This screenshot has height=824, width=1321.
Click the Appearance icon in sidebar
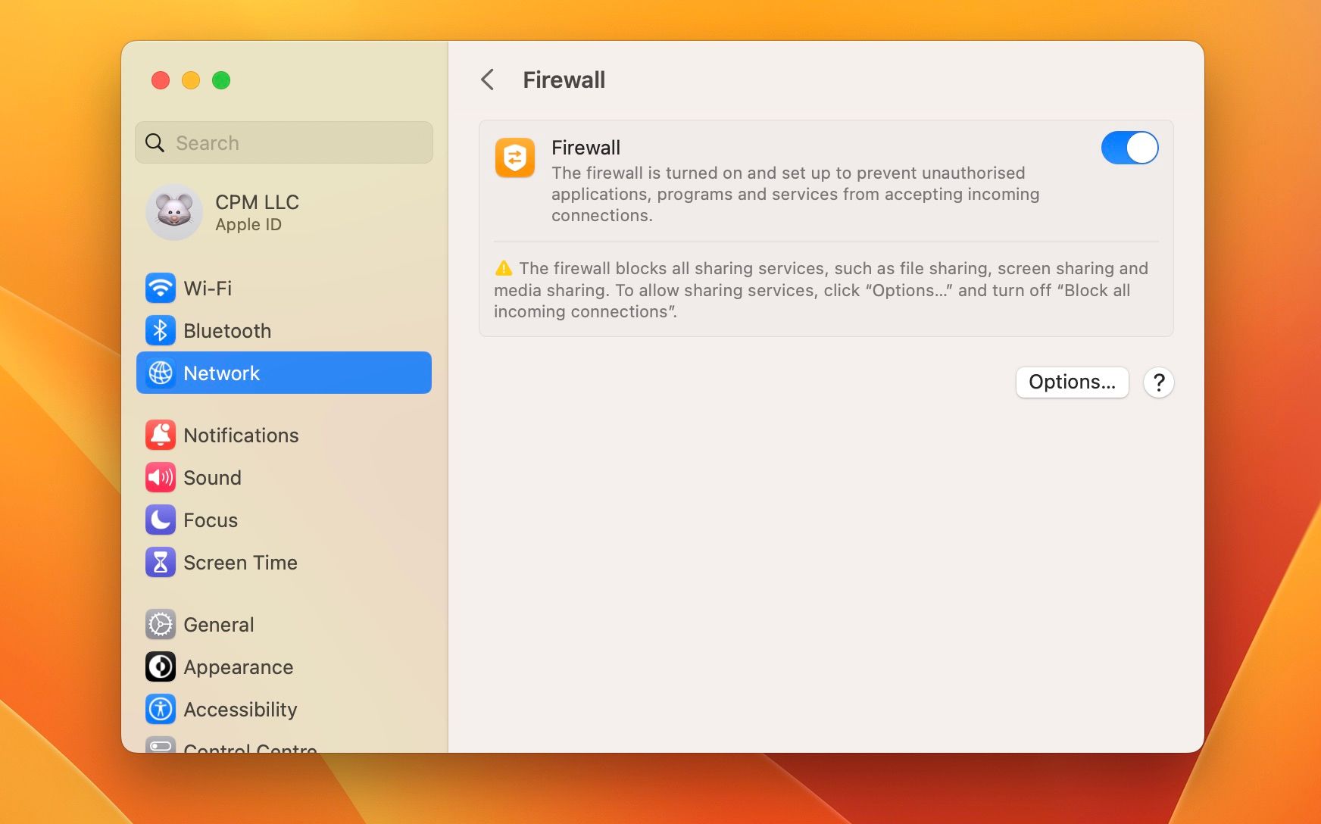pos(161,667)
